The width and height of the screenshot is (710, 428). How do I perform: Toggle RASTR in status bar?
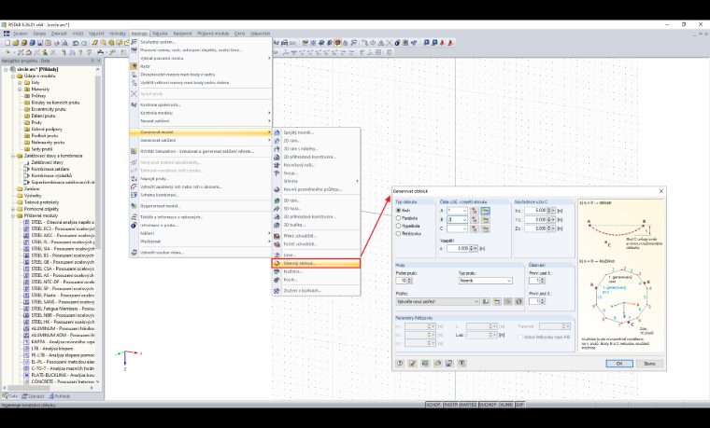pyautogui.click(x=450, y=405)
